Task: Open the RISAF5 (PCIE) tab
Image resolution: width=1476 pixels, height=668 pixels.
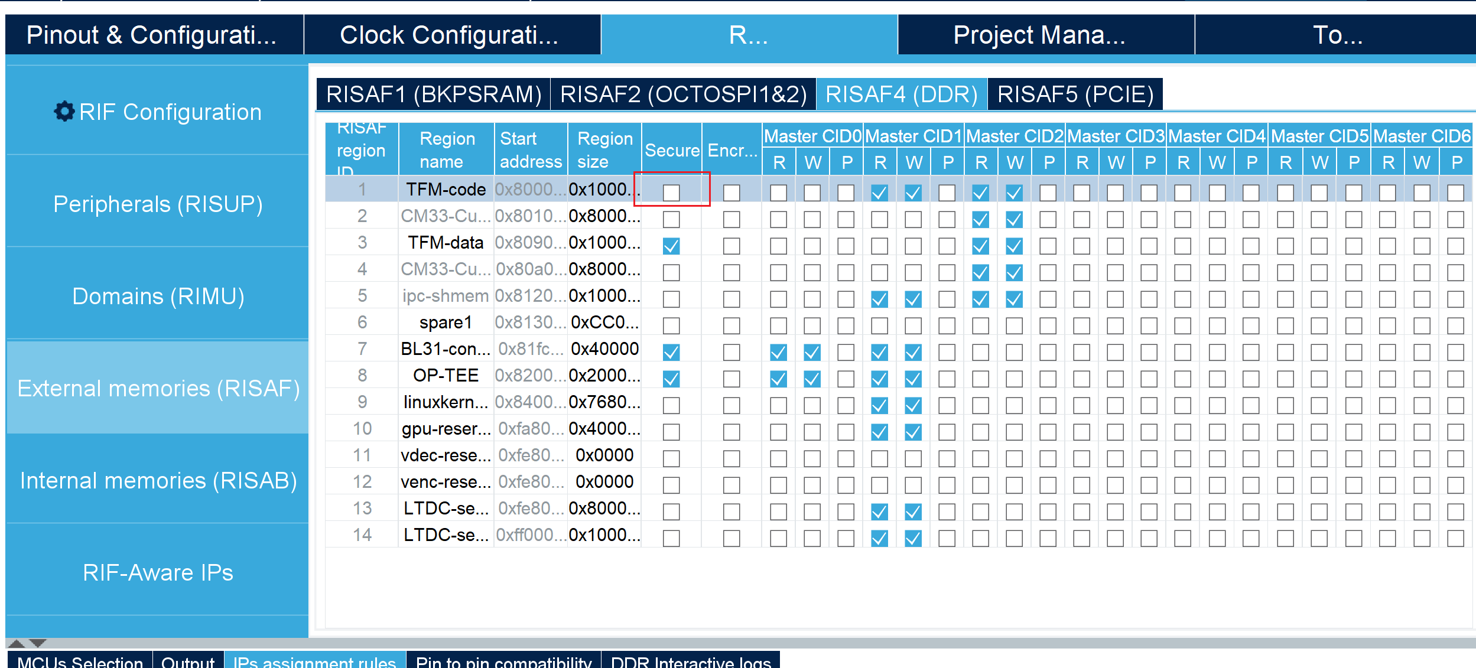Action: click(1075, 95)
